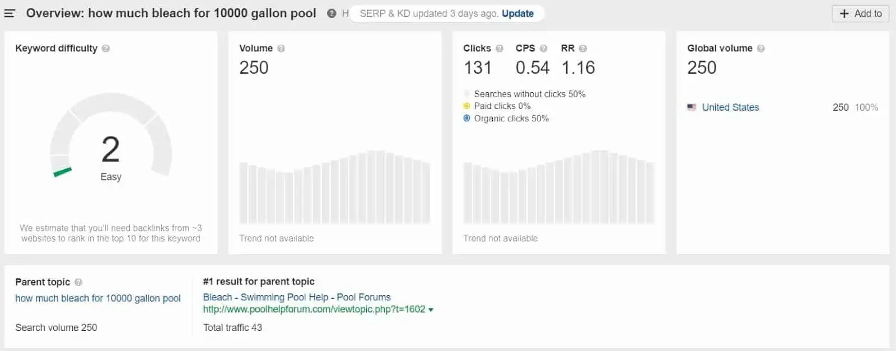The image size is (896, 351).
Task: Click the Global volume value 250
Action: pyautogui.click(x=702, y=68)
